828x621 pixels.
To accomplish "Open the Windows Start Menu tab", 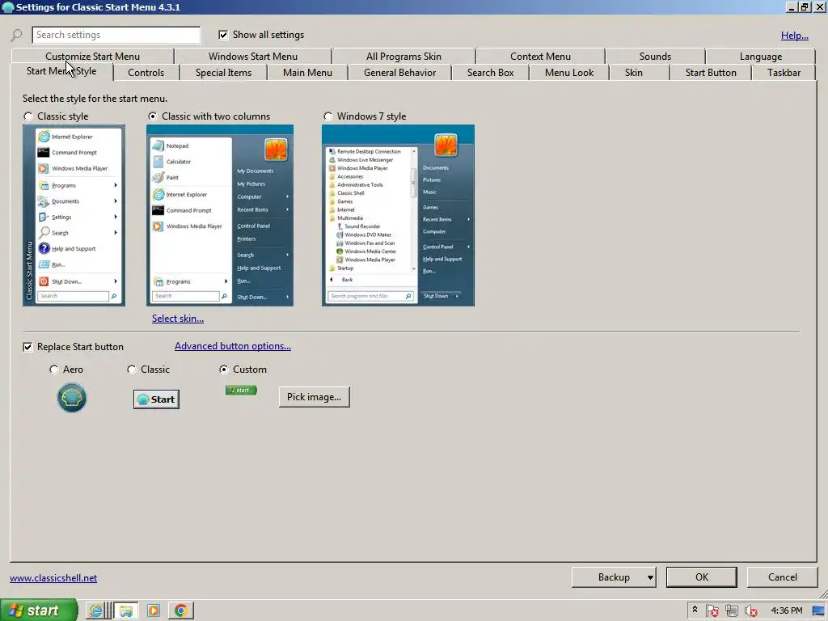I will [253, 57].
